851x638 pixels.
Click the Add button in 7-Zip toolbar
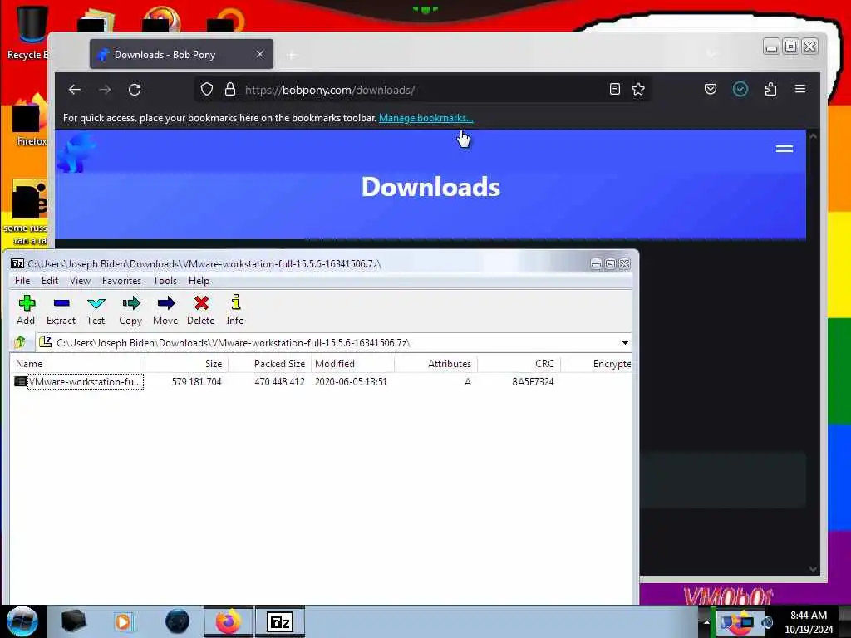tap(26, 310)
